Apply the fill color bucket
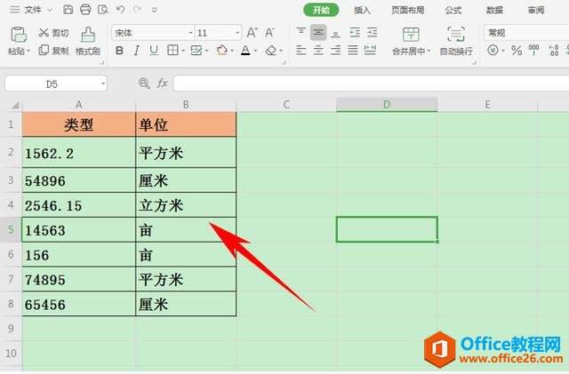This screenshot has height=374, width=569. coord(221,51)
